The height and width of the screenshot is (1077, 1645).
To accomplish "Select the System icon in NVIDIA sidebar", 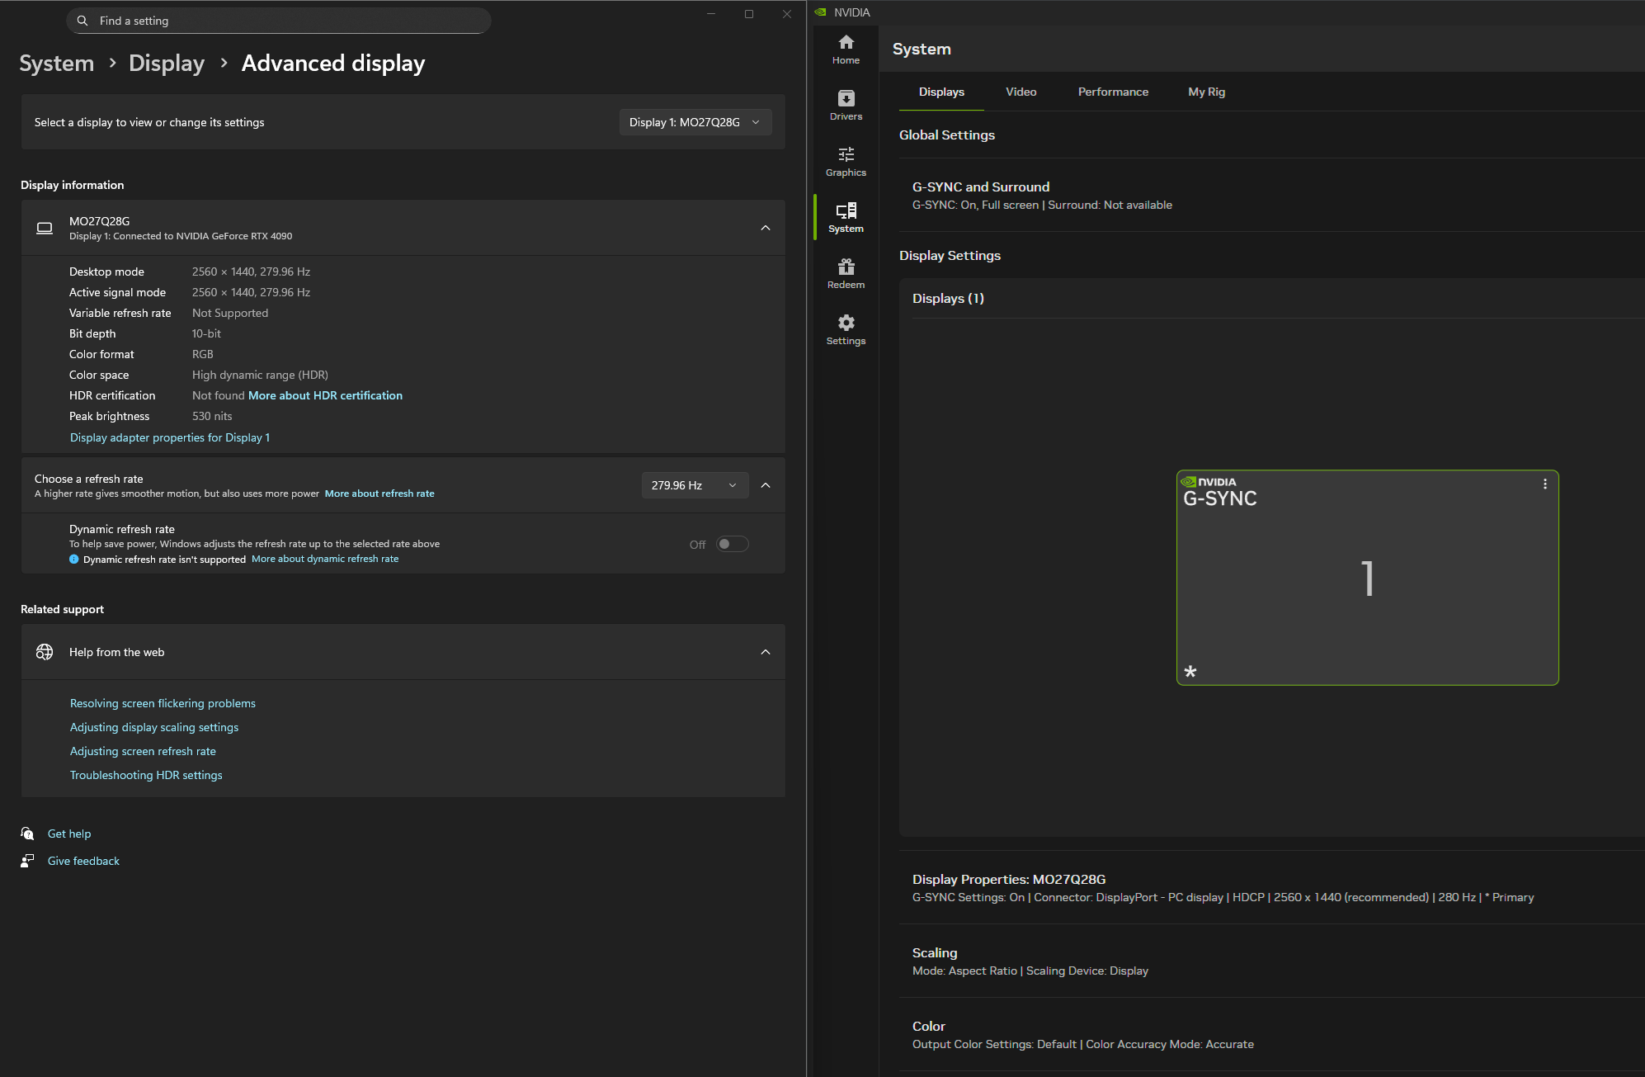I will (x=846, y=218).
